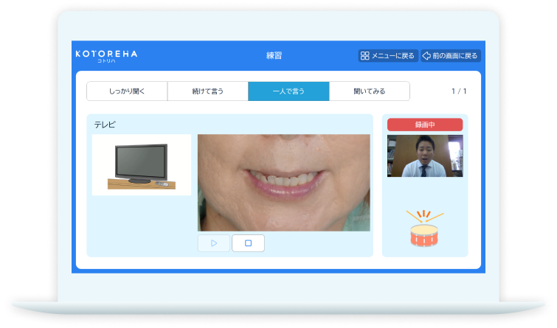Click the red 録画中 recording badge

tap(424, 125)
